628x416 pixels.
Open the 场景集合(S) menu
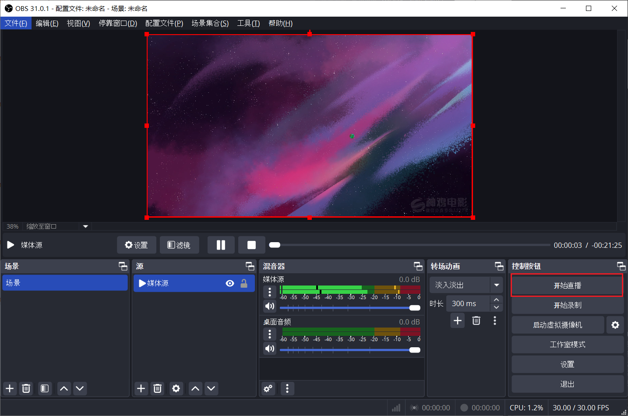click(x=210, y=23)
